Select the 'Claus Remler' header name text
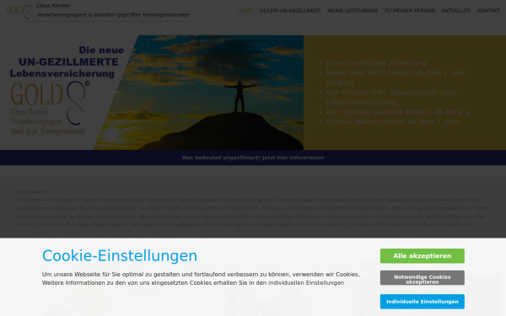The height and width of the screenshot is (316, 506). (x=53, y=6)
